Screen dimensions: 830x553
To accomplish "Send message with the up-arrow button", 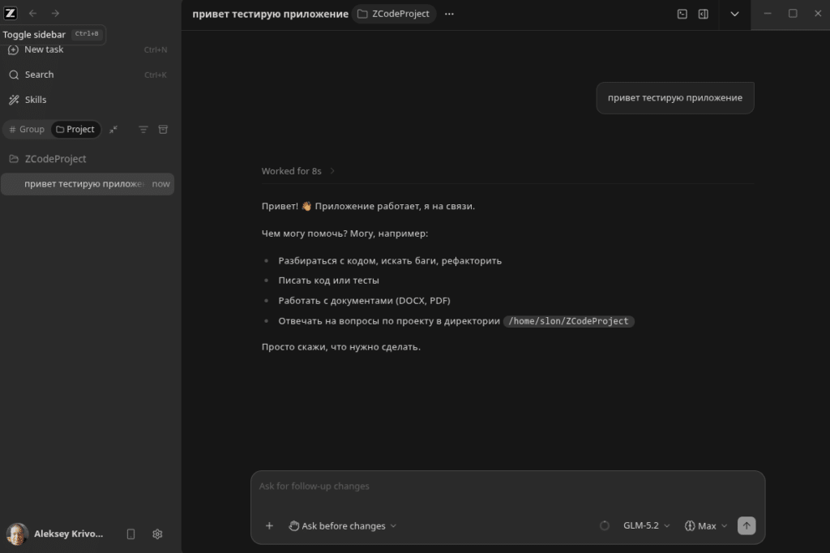I will (747, 525).
